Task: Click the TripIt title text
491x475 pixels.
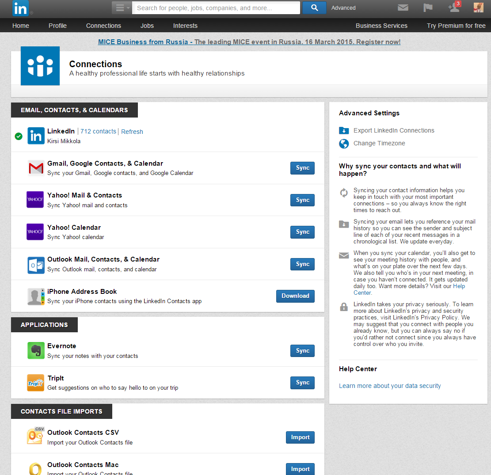Action: coord(55,378)
